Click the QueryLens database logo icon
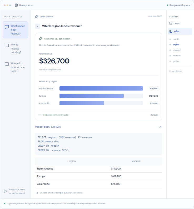 click(x=16, y=5)
